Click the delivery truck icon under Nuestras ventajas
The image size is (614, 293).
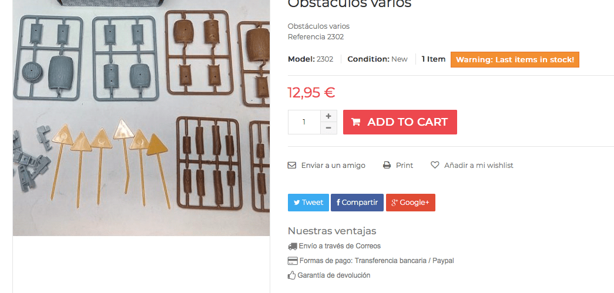(x=292, y=247)
